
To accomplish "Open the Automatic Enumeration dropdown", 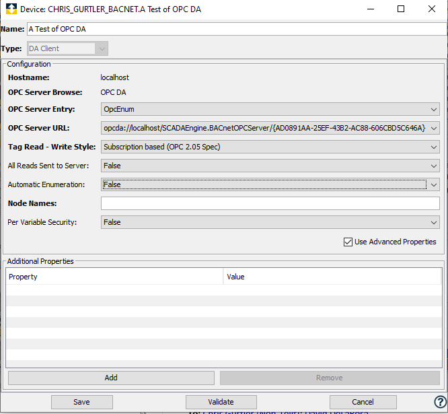I will pyautogui.click(x=270, y=184).
